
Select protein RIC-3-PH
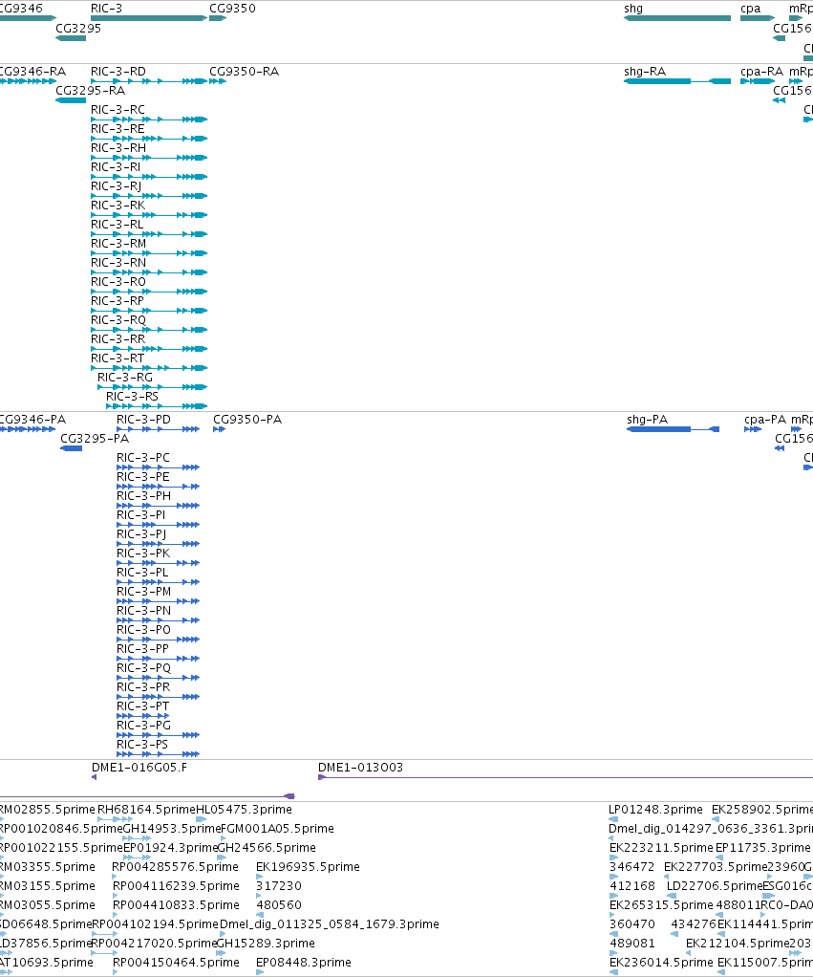[x=159, y=506]
